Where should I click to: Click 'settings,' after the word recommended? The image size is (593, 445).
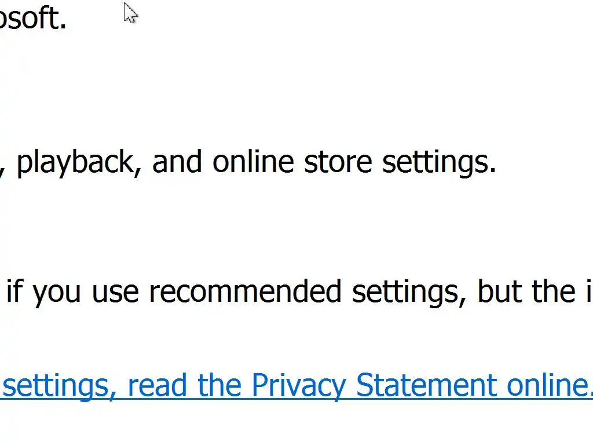coord(409,292)
